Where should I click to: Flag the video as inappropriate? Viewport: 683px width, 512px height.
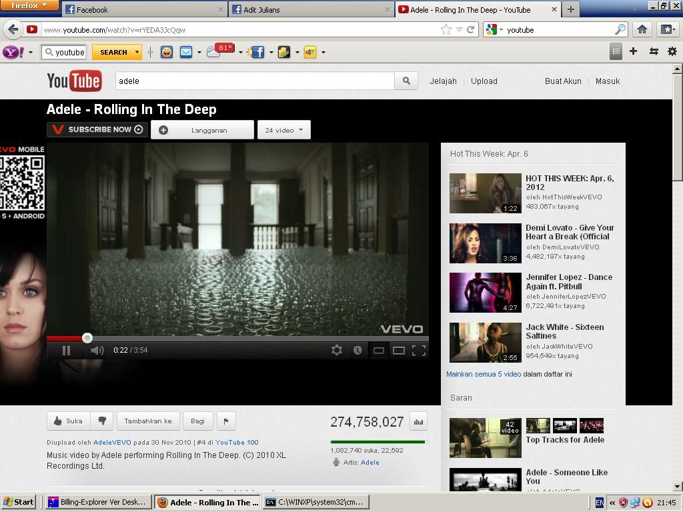pos(226,421)
